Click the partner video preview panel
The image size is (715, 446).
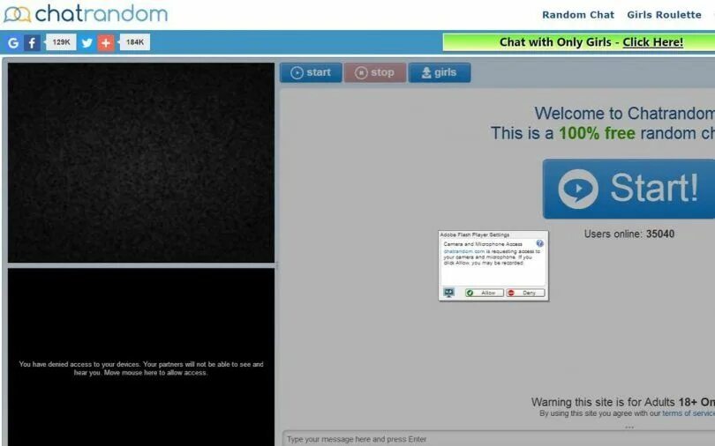[141, 162]
